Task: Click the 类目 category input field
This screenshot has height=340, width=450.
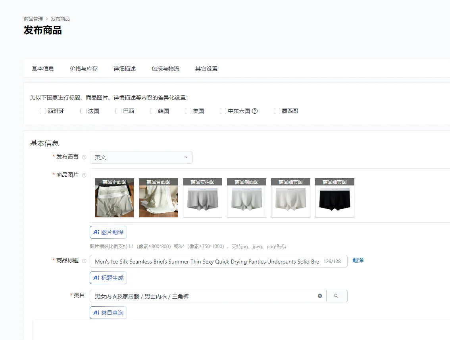Action: (x=208, y=296)
